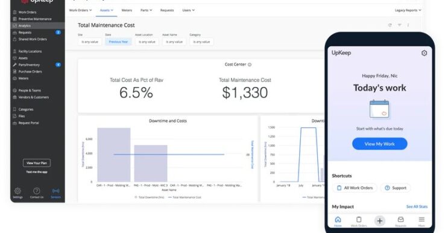Screen dimensions: 445x233
Task: Open the More hamburger icon in the phone bar
Action: pos(421,219)
